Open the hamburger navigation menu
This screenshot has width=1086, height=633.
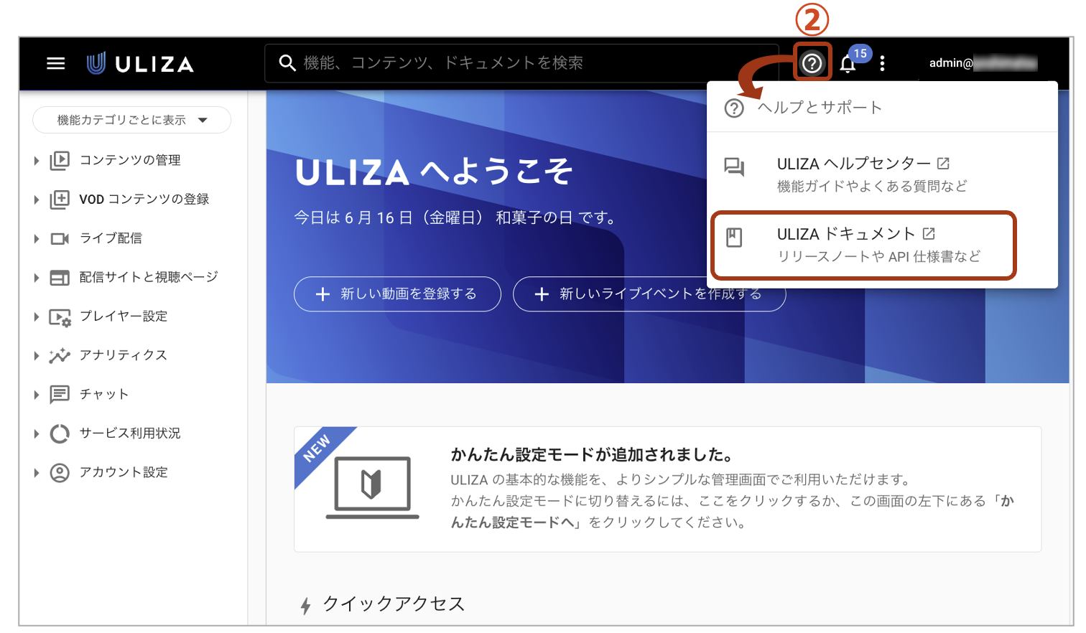(55, 63)
